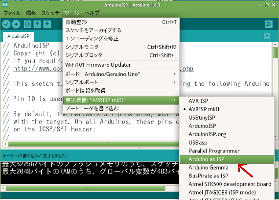Expand 書込装置: AVRISP mkII submenu
The width and height of the screenshot is (279, 200).
121,100
